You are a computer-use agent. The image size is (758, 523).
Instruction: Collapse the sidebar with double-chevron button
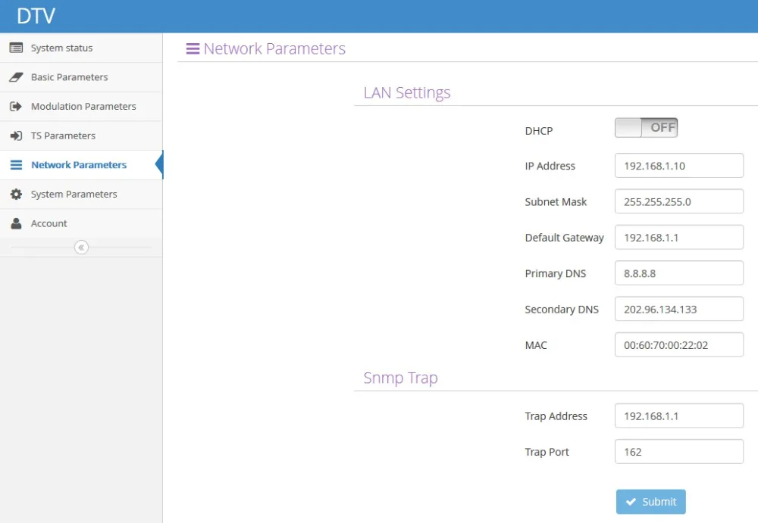(x=81, y=247)
